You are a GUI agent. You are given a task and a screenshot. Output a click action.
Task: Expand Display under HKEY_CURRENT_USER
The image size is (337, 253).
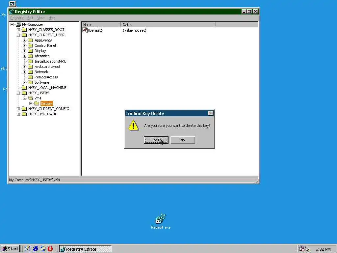point(24,51)
